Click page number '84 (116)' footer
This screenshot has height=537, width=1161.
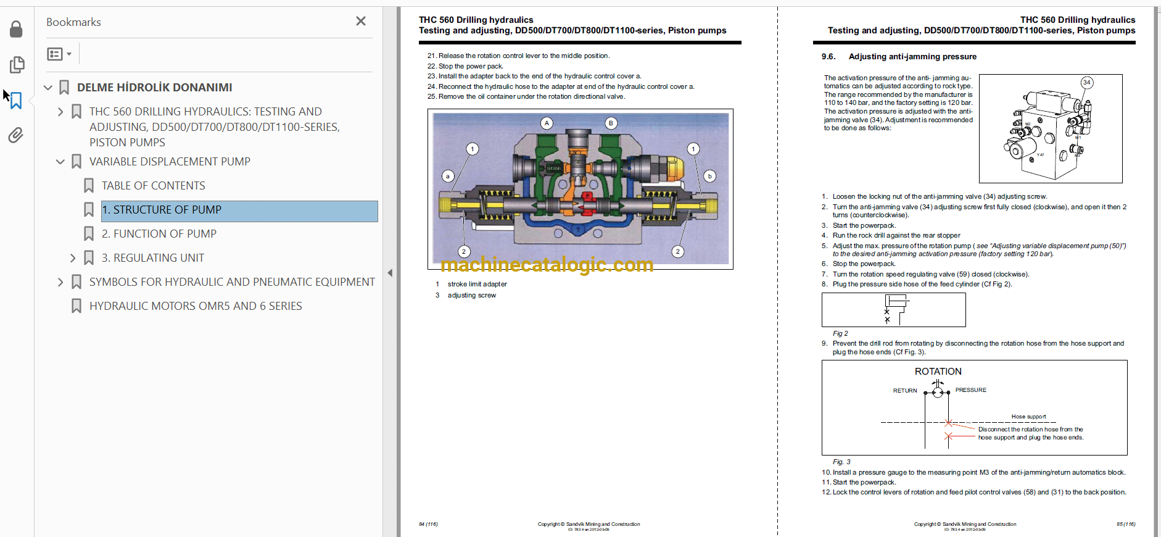pos(428,524)
